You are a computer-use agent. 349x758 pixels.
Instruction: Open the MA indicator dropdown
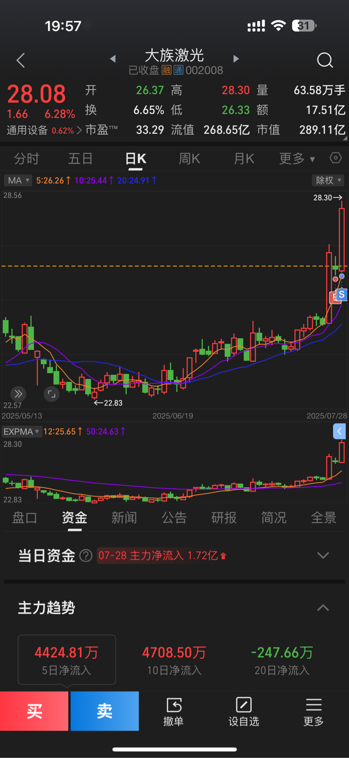pos(18,180)
